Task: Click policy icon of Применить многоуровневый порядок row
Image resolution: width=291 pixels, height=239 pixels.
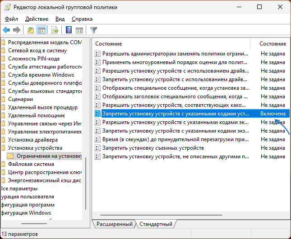Action: [x=97, y=62]
